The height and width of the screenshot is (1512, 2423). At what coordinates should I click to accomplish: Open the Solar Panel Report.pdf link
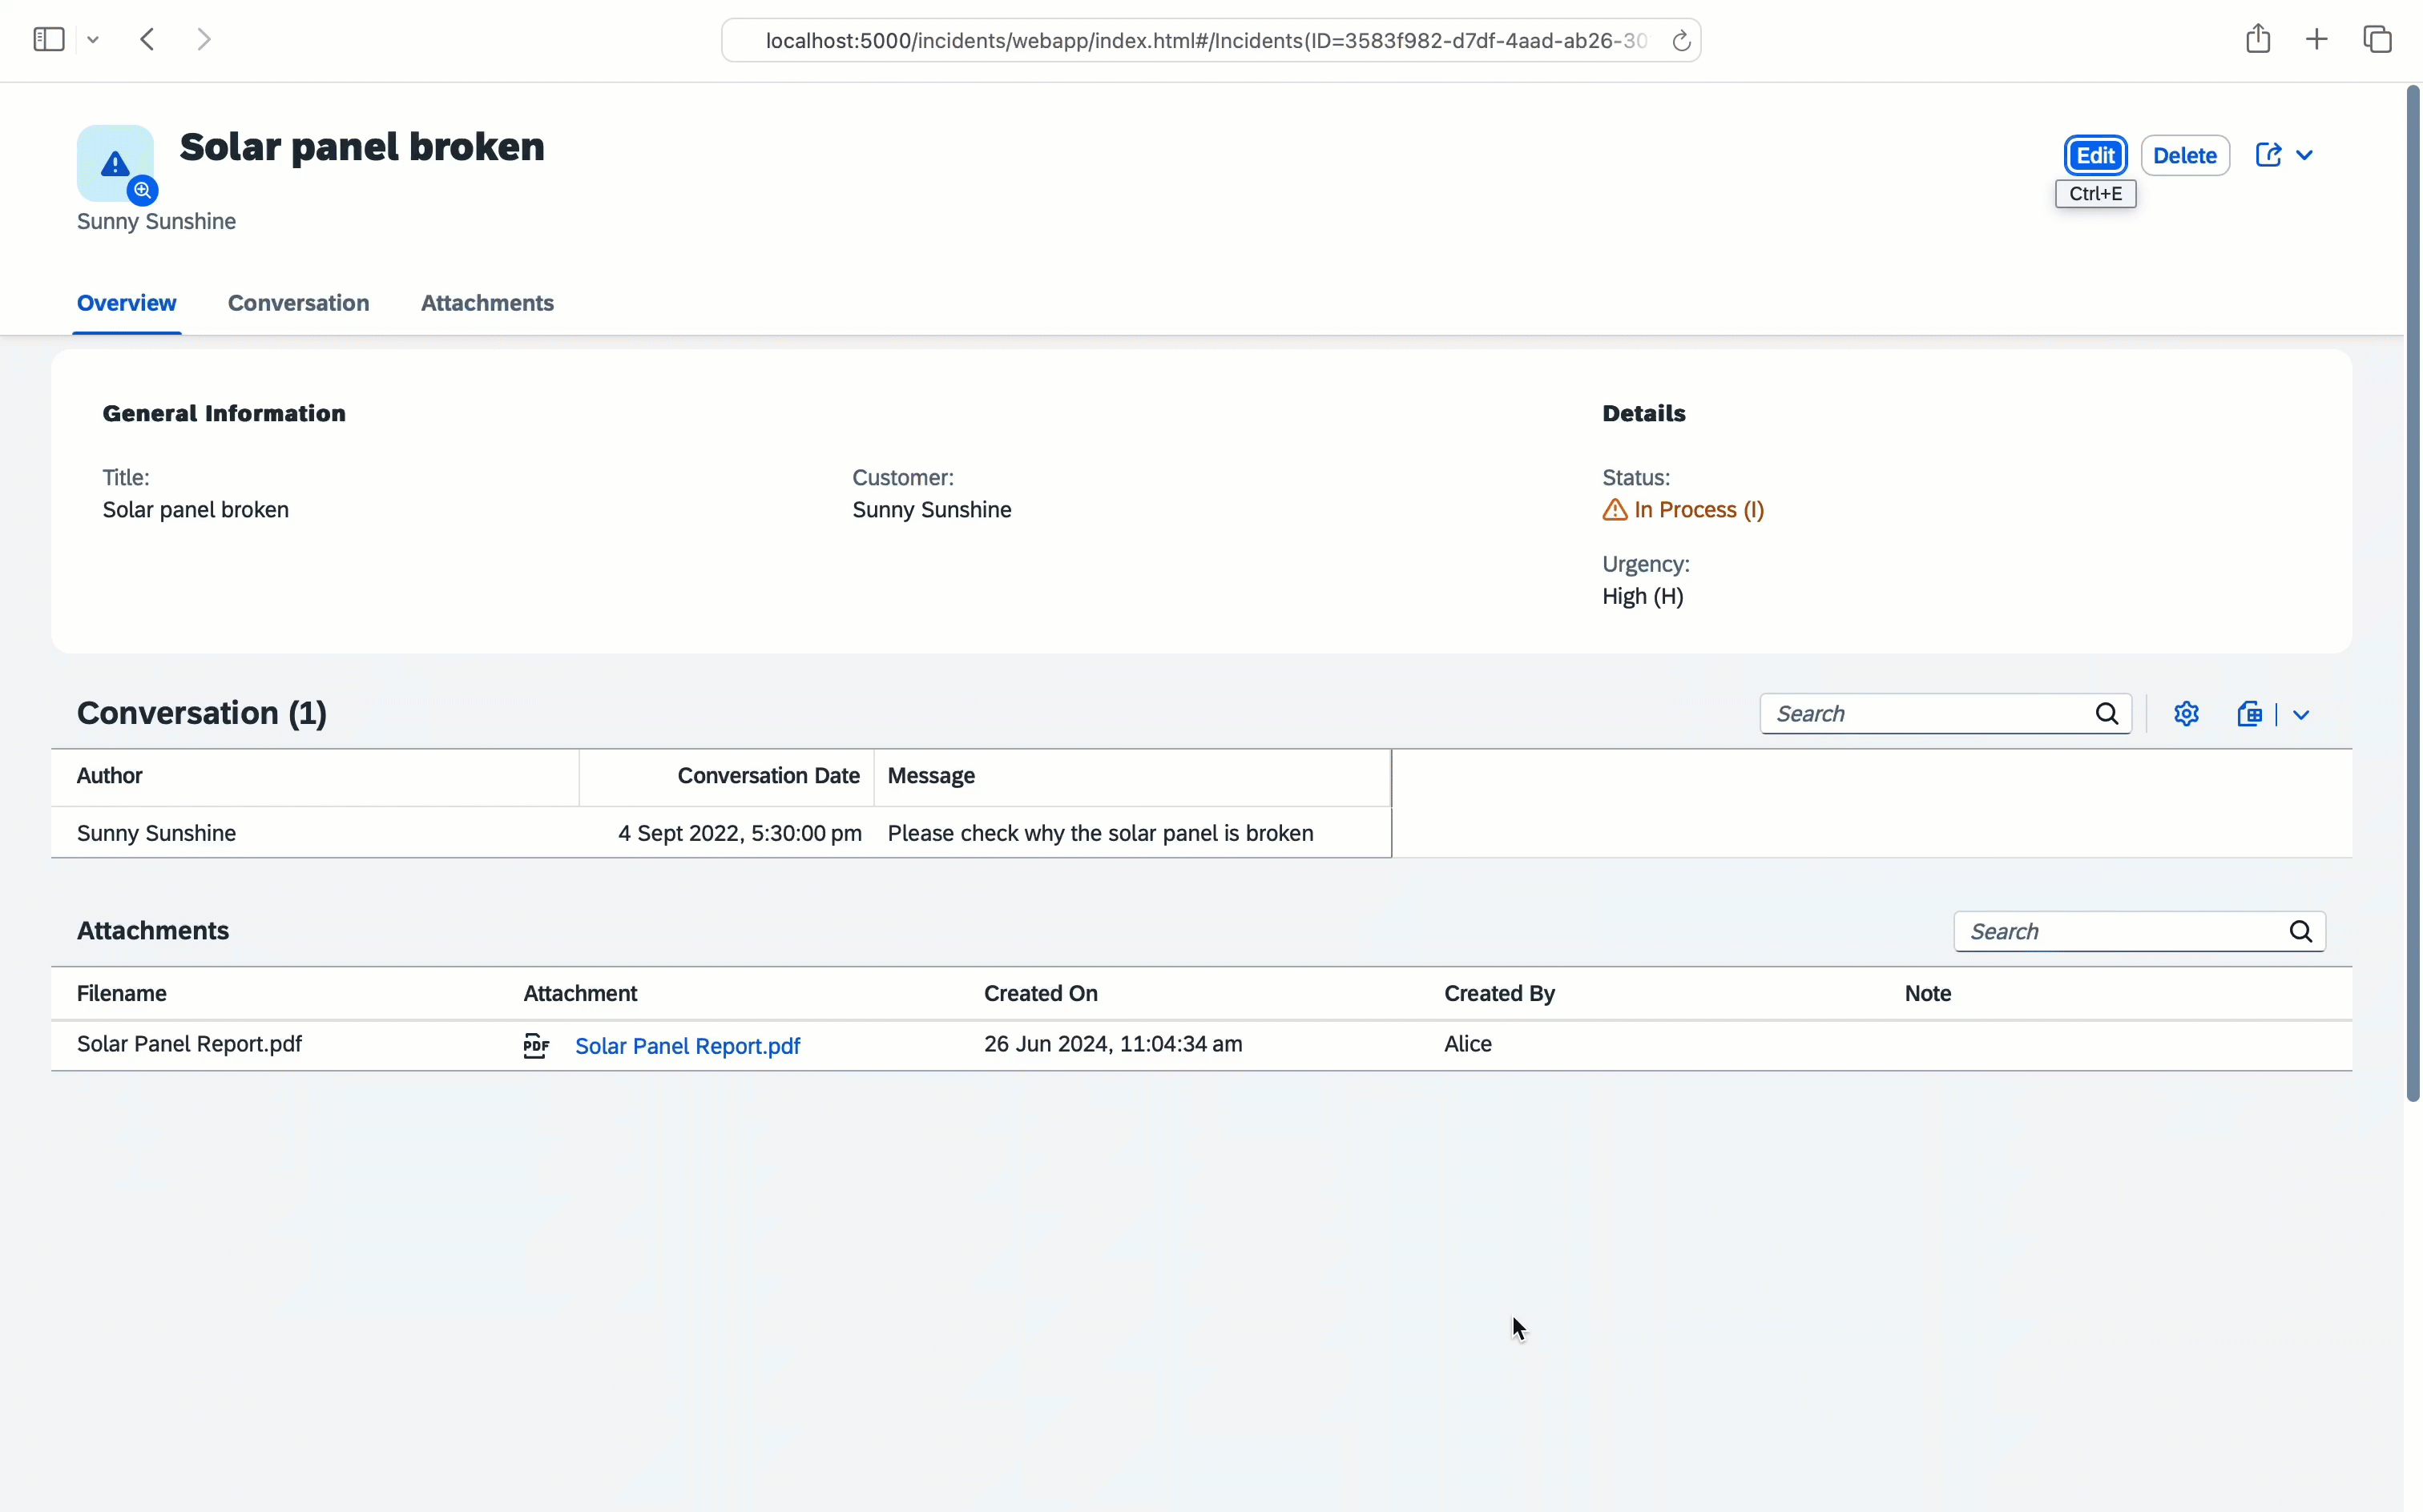687,1046
